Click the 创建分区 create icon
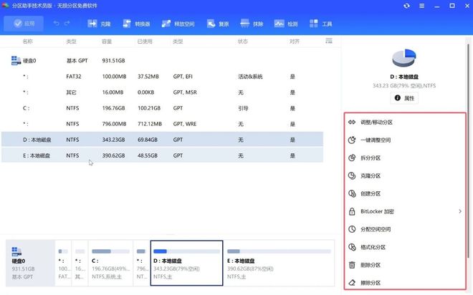The width and height of the screenshot is (473, 295). [352, 193]
